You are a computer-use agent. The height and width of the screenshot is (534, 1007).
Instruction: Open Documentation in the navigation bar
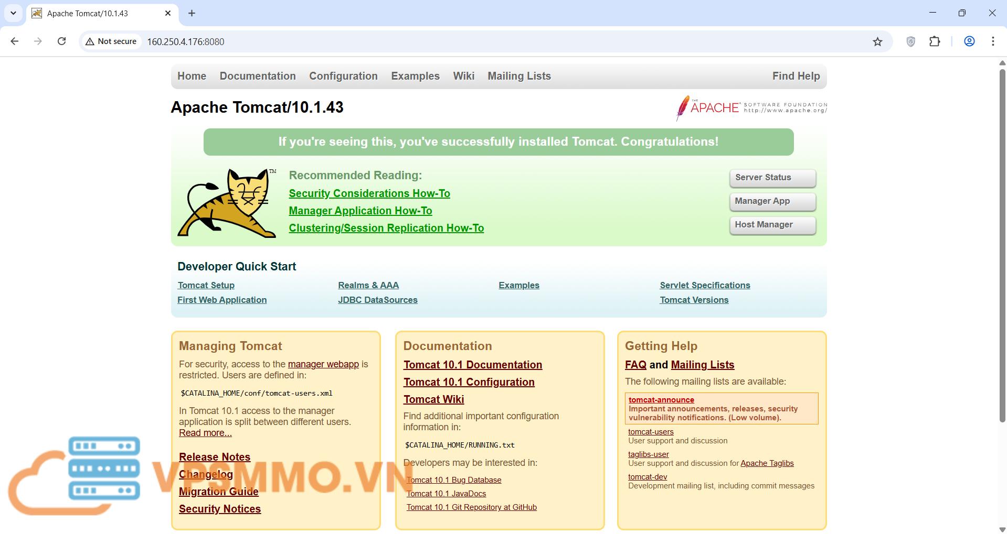click(258, 76)
